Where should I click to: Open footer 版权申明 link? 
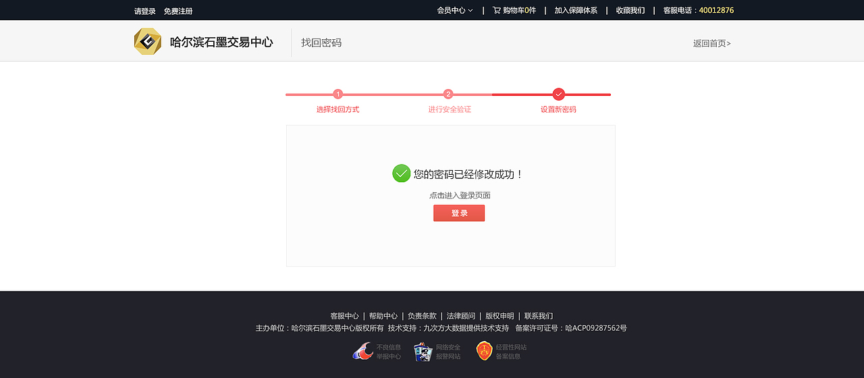500,316
